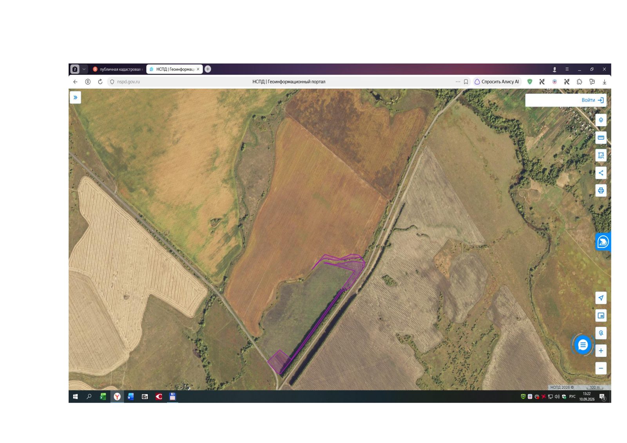The width and height of the screenshot is (627, 443).
Task: Share the current map view
Action: (x=601, y=173)
